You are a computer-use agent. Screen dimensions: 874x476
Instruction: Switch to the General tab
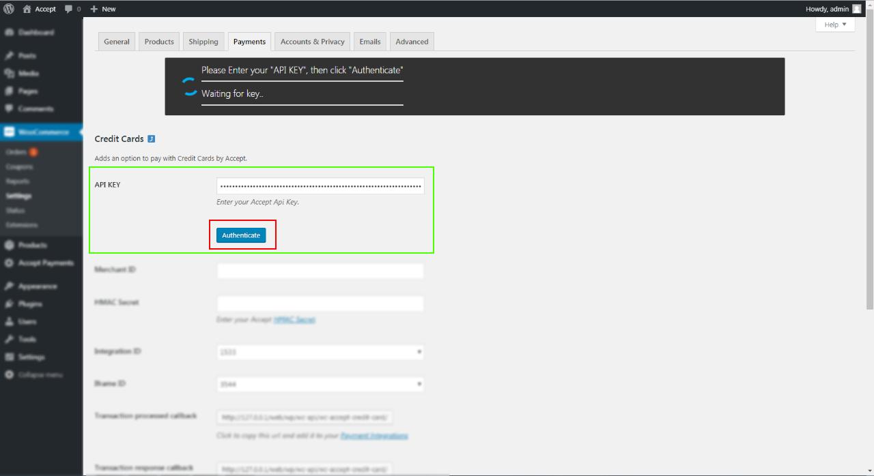pos(117,42)
